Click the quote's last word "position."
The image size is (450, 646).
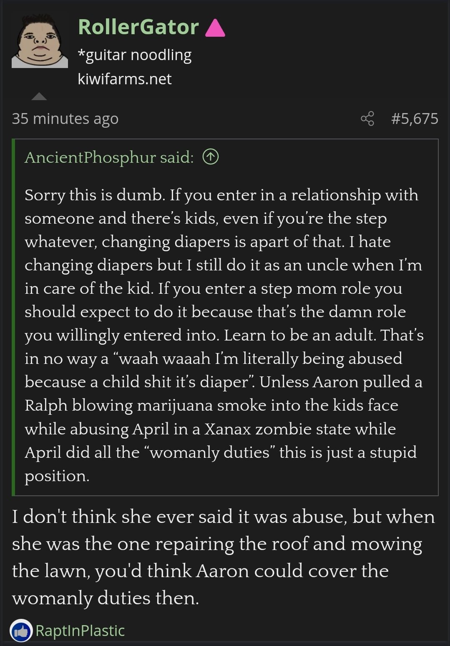point(57,476)
